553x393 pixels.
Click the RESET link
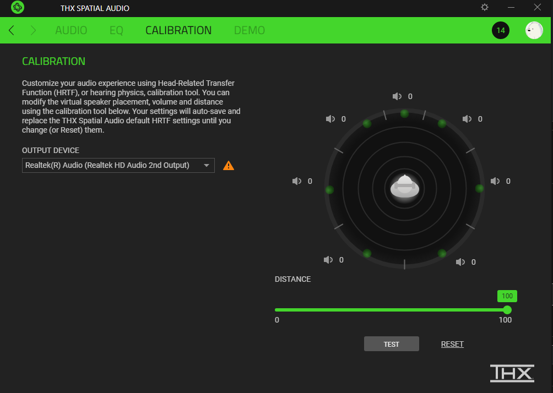(x=452, y=344)
